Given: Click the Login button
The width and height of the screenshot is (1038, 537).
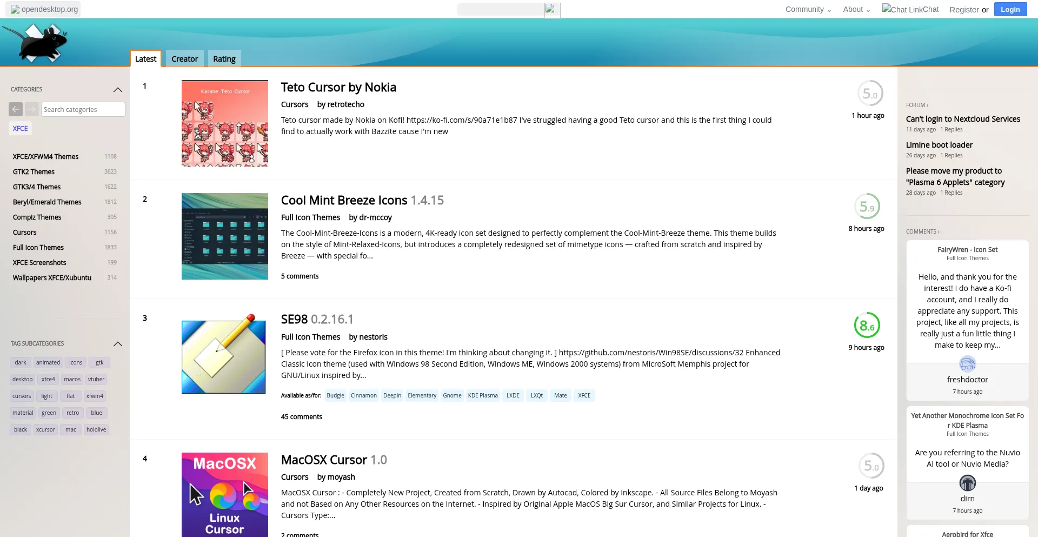Looking at the screenshot, I should coord(1010,9).
